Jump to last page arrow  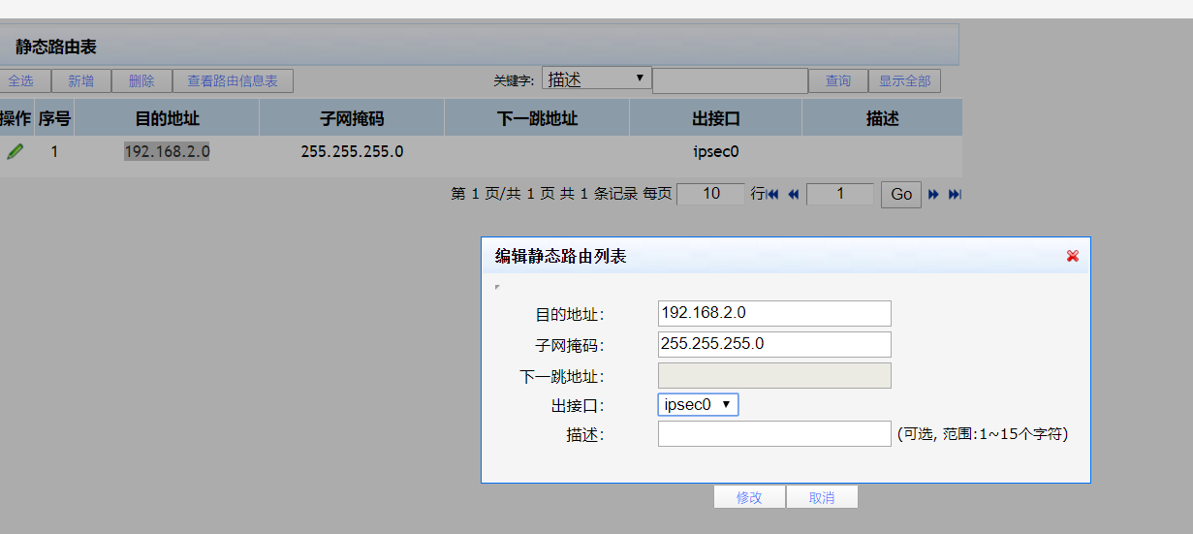pos(954,195)
